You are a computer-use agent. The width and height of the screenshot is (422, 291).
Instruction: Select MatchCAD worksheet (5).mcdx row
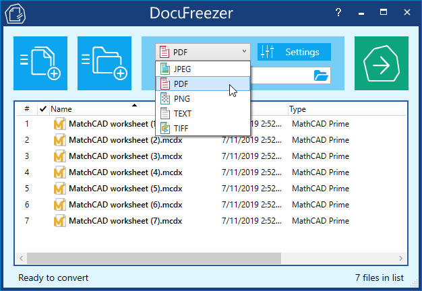211,189
